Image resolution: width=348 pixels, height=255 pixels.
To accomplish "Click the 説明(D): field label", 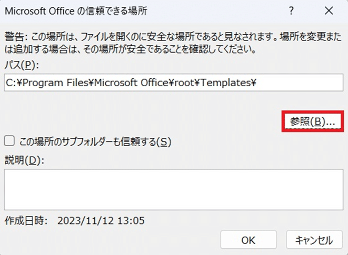I will 24,160.
